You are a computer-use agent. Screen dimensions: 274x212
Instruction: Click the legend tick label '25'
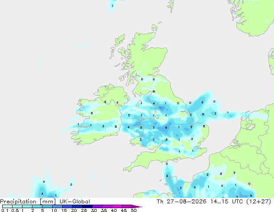point(84,210)
